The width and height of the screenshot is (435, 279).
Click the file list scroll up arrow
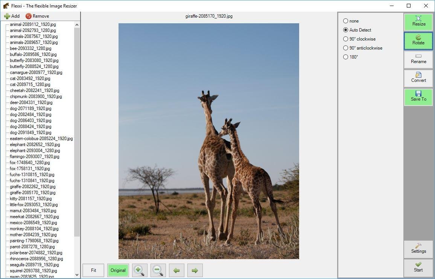coord(77,25)
